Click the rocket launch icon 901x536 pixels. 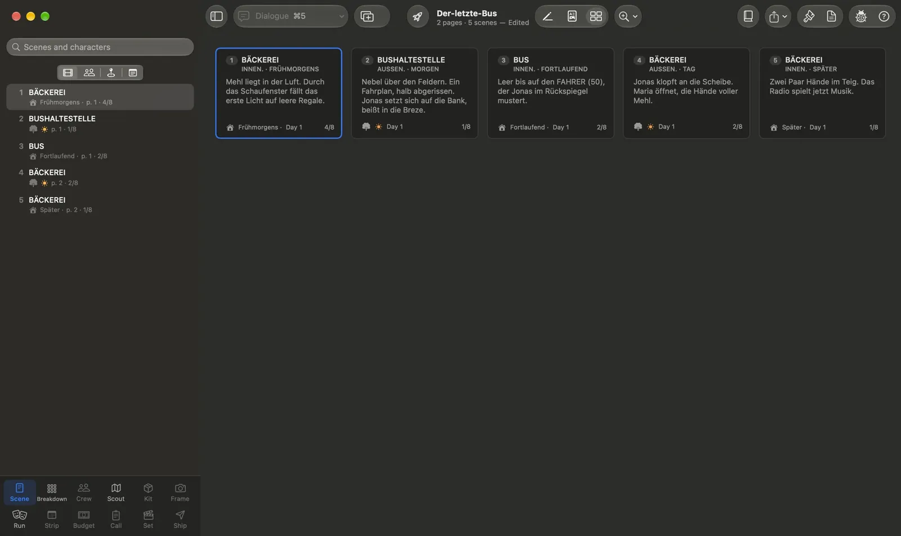(417, 16)
